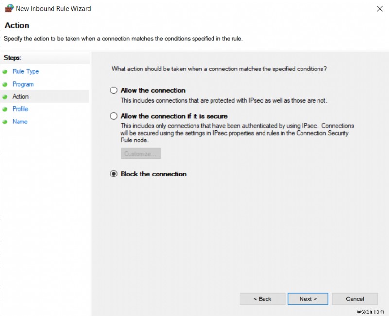Jump to the Profile step
This screenshot has height=316, width=389.
(20, 109)
